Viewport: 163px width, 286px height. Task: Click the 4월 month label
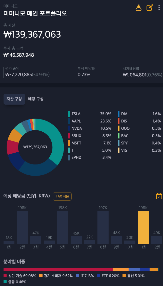pos(49,247)
